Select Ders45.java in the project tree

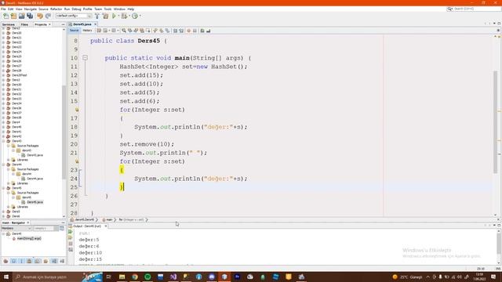coord(35,202)
